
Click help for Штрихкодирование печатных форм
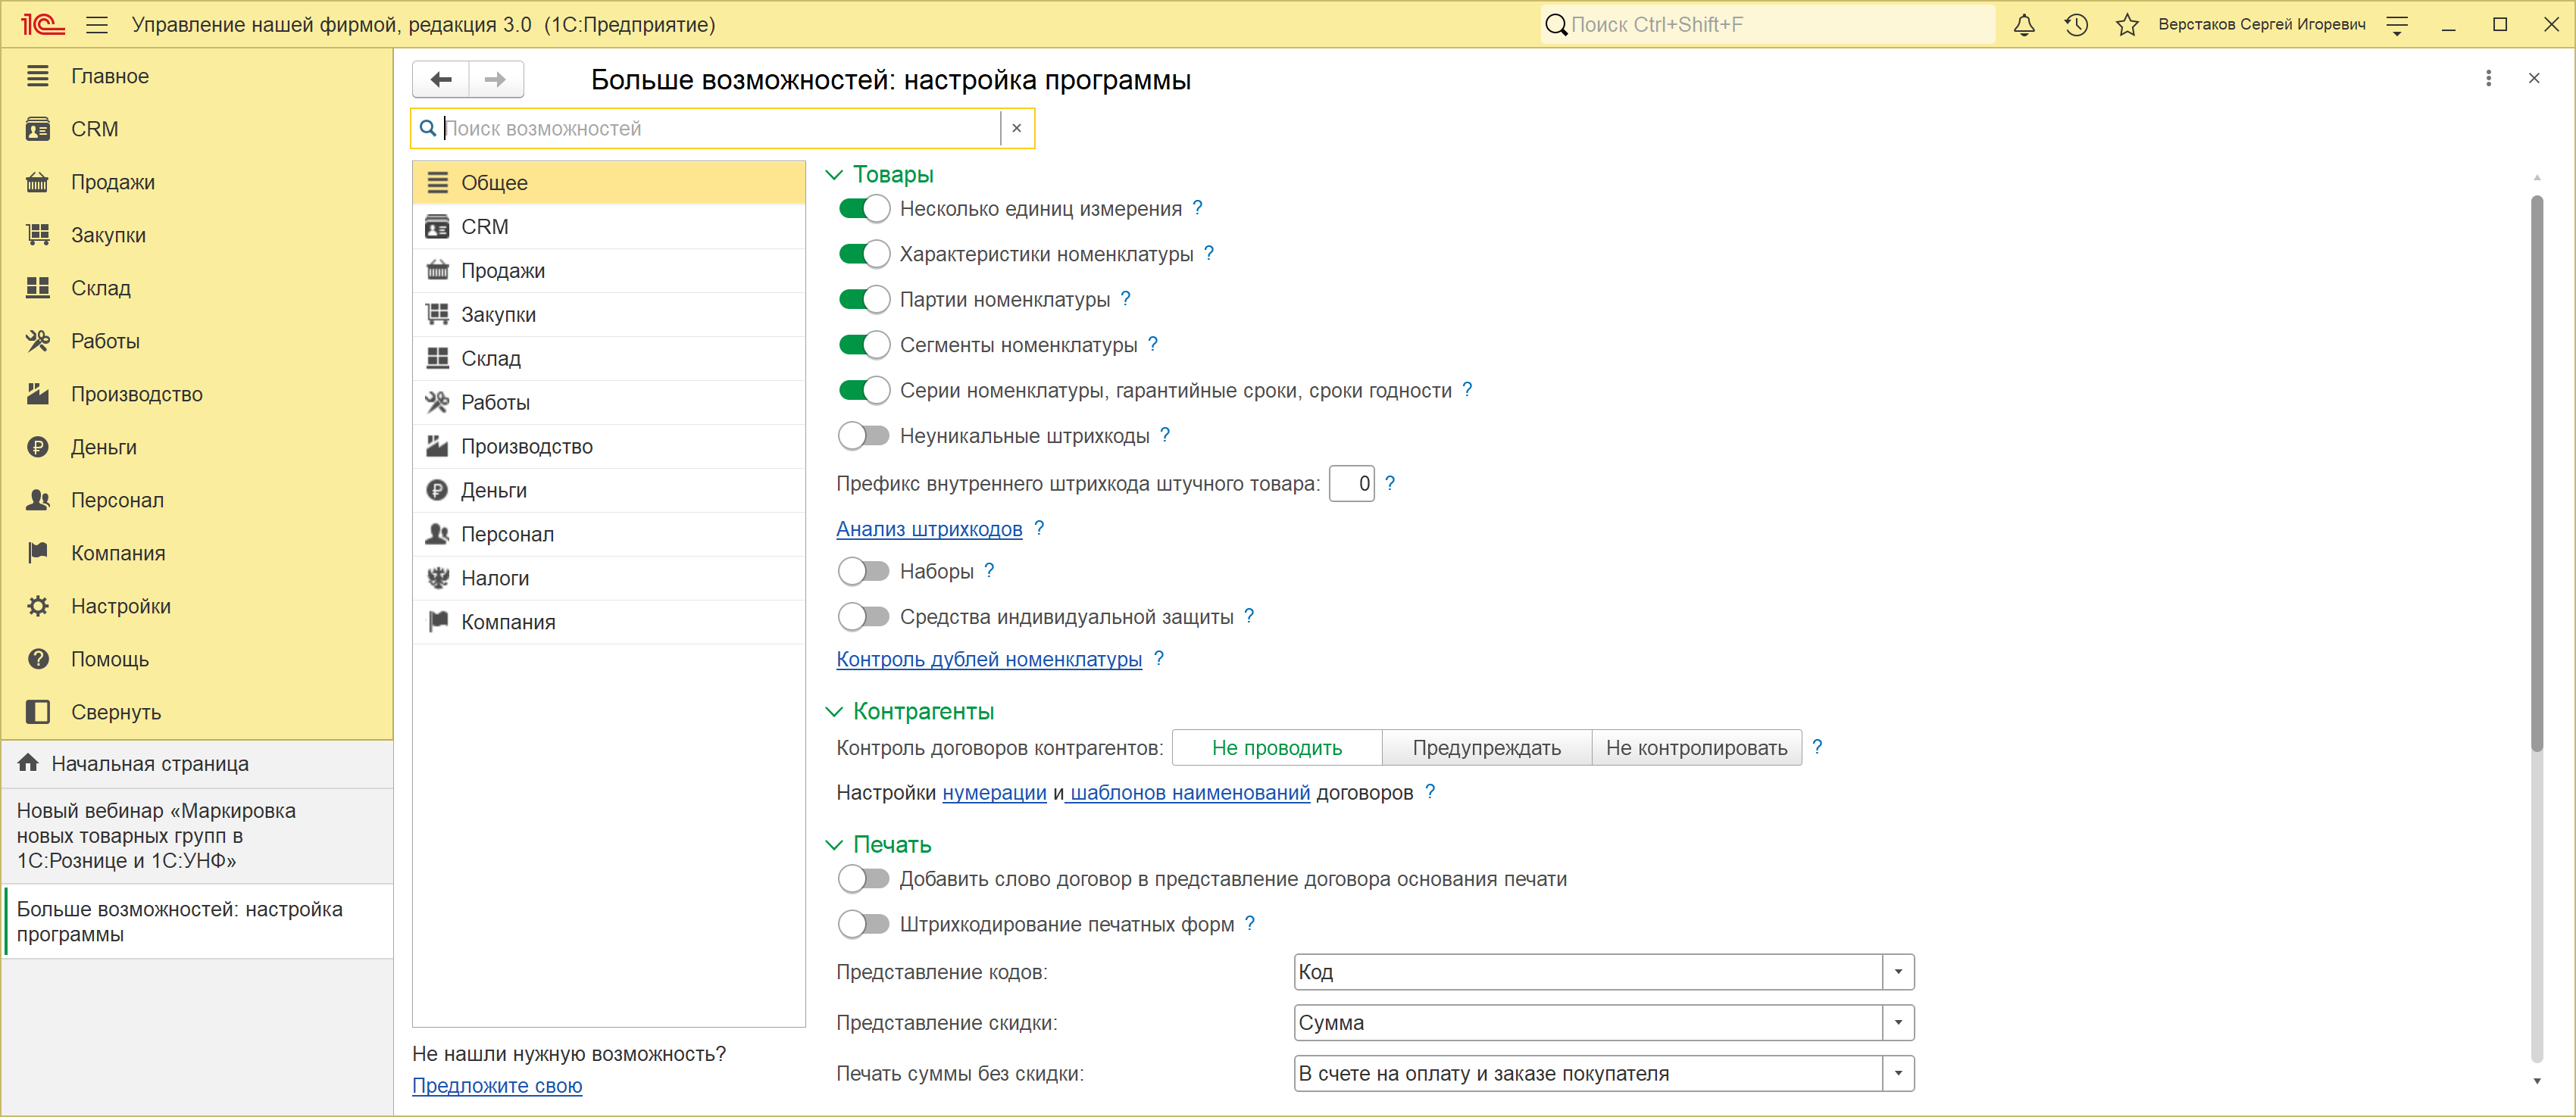(x=1249, y=924)
